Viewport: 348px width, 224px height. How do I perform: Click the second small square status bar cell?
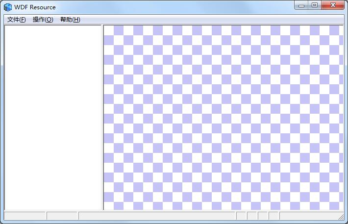tap(252, 216)
